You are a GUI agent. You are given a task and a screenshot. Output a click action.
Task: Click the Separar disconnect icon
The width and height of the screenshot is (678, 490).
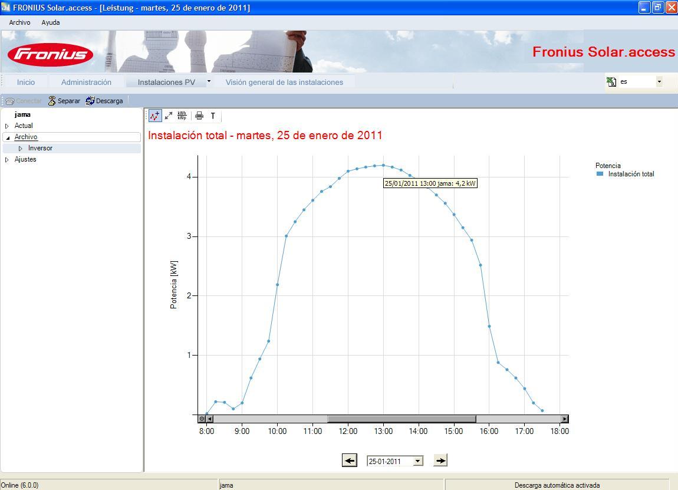pos(52,101)
